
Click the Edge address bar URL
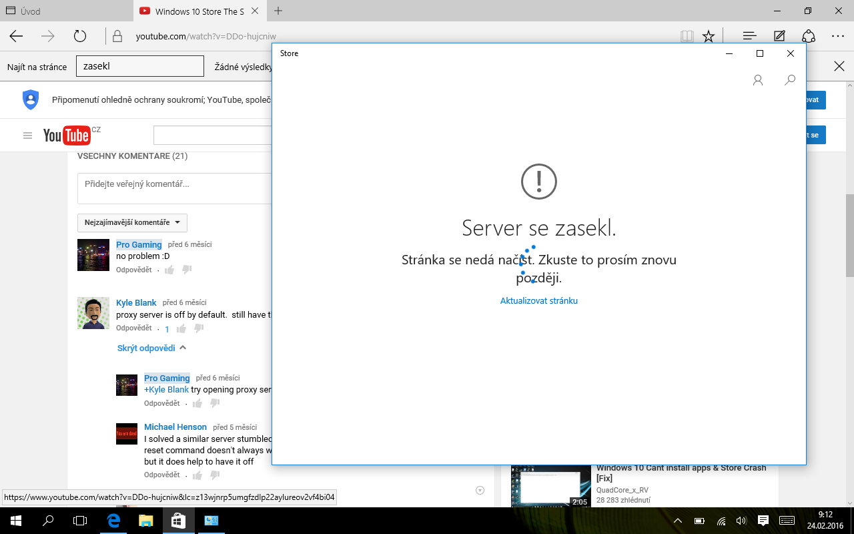click(206, 37)
